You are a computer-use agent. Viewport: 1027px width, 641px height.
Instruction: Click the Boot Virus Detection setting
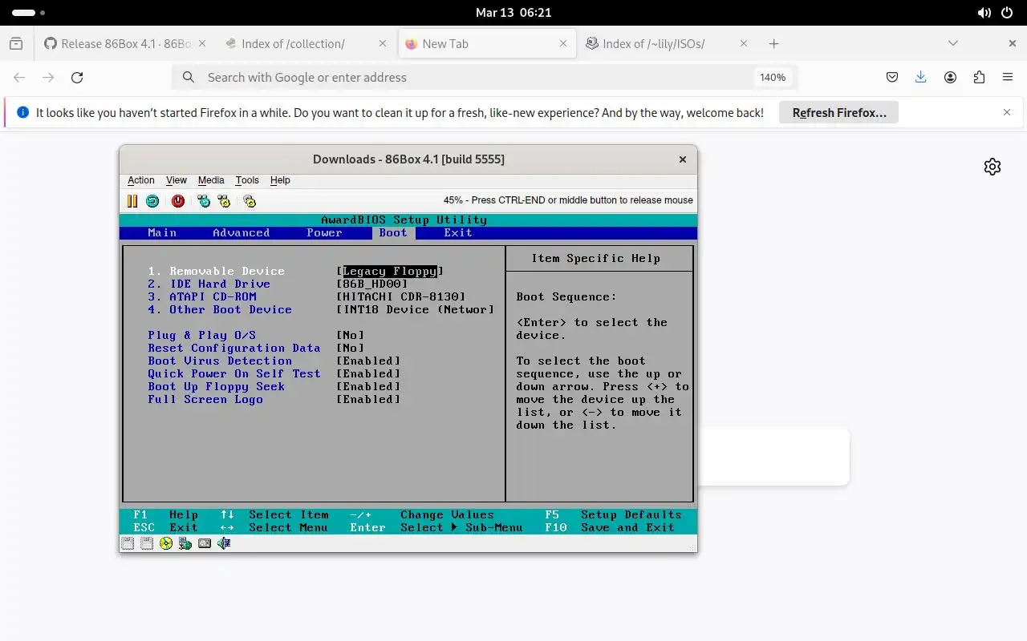220,361
